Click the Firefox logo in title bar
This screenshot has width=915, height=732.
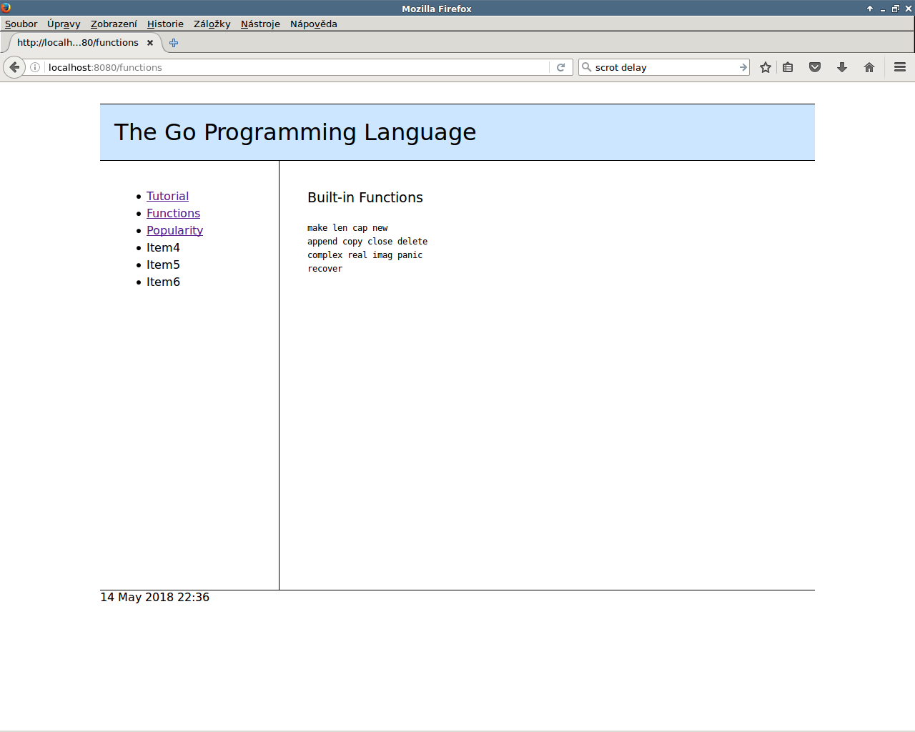(6, 8)
